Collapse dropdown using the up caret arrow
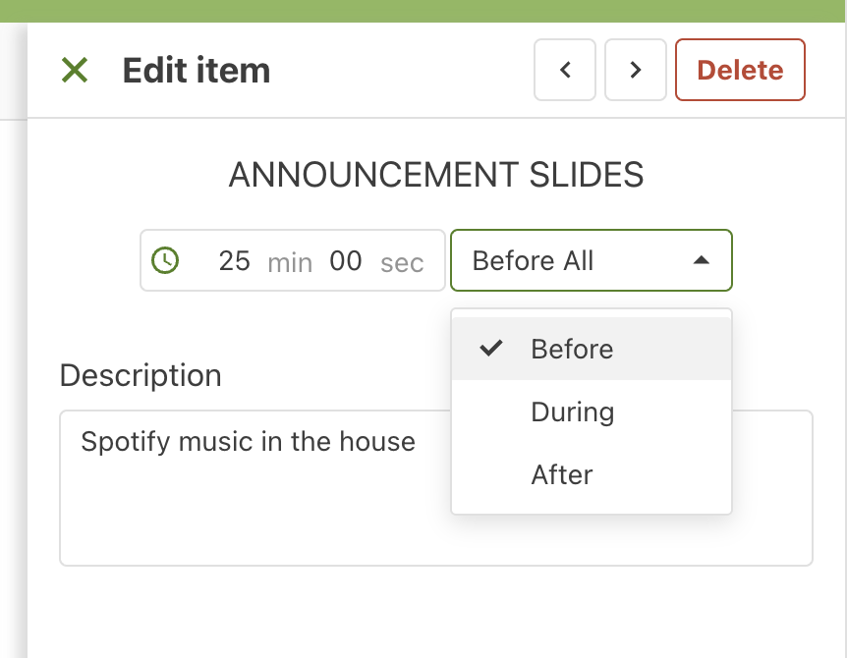Image resolution: width=847 pixels, height=658 pixels. click(702, 260)
